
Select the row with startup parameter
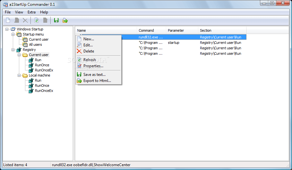161,43
